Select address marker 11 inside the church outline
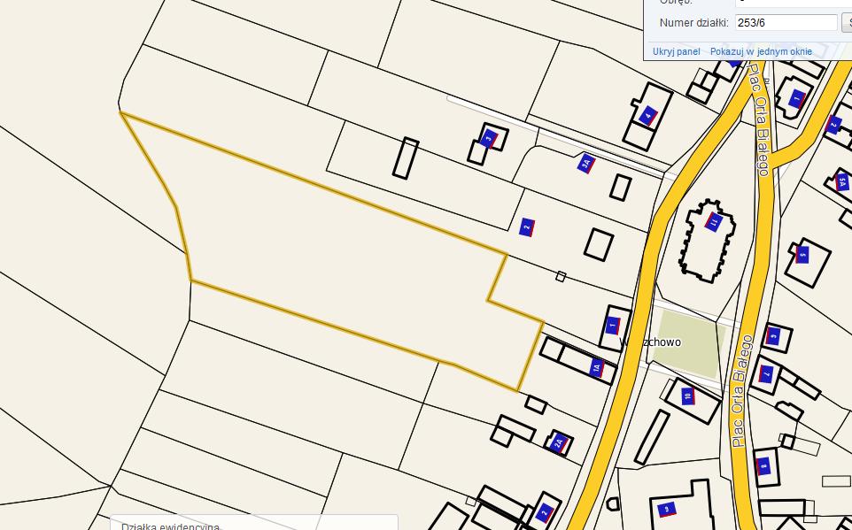 [x=714, y=220]
